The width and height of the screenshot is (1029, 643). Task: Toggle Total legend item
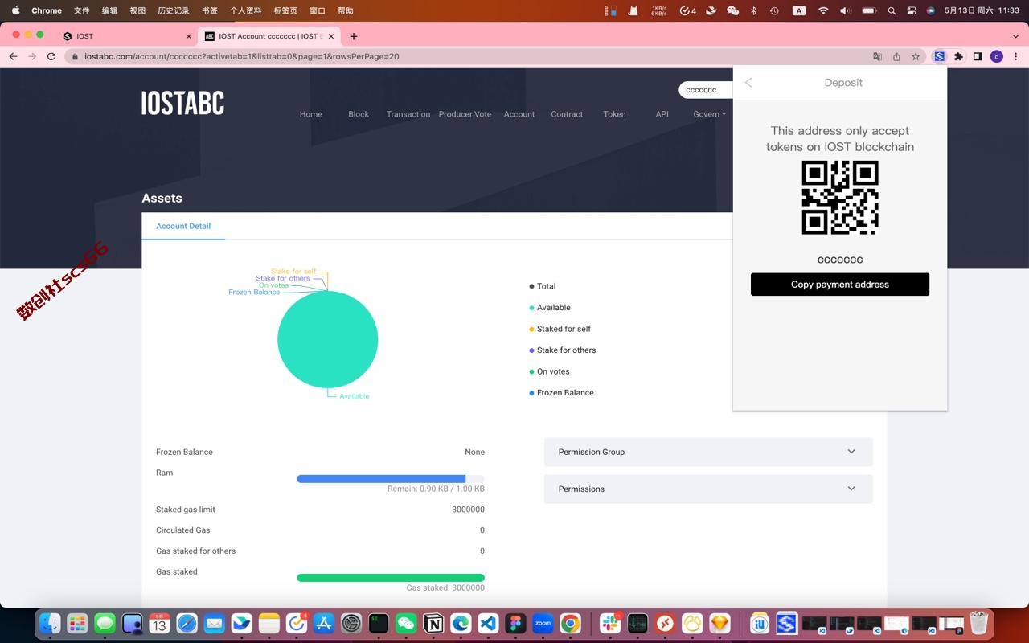point(543,286)
